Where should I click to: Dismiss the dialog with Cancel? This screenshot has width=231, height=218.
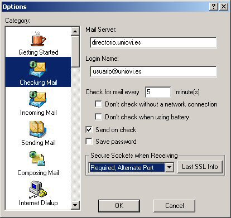pyautogui.click(x=174, y=206)
